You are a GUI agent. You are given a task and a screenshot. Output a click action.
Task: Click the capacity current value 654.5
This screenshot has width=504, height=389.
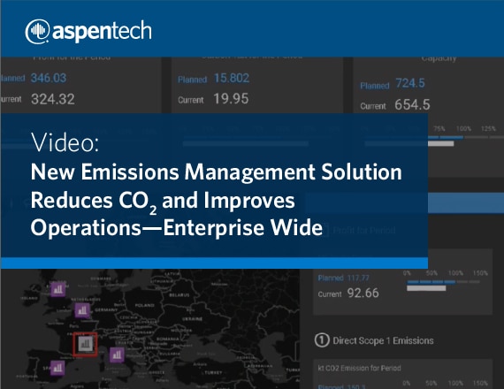[412, 104]
